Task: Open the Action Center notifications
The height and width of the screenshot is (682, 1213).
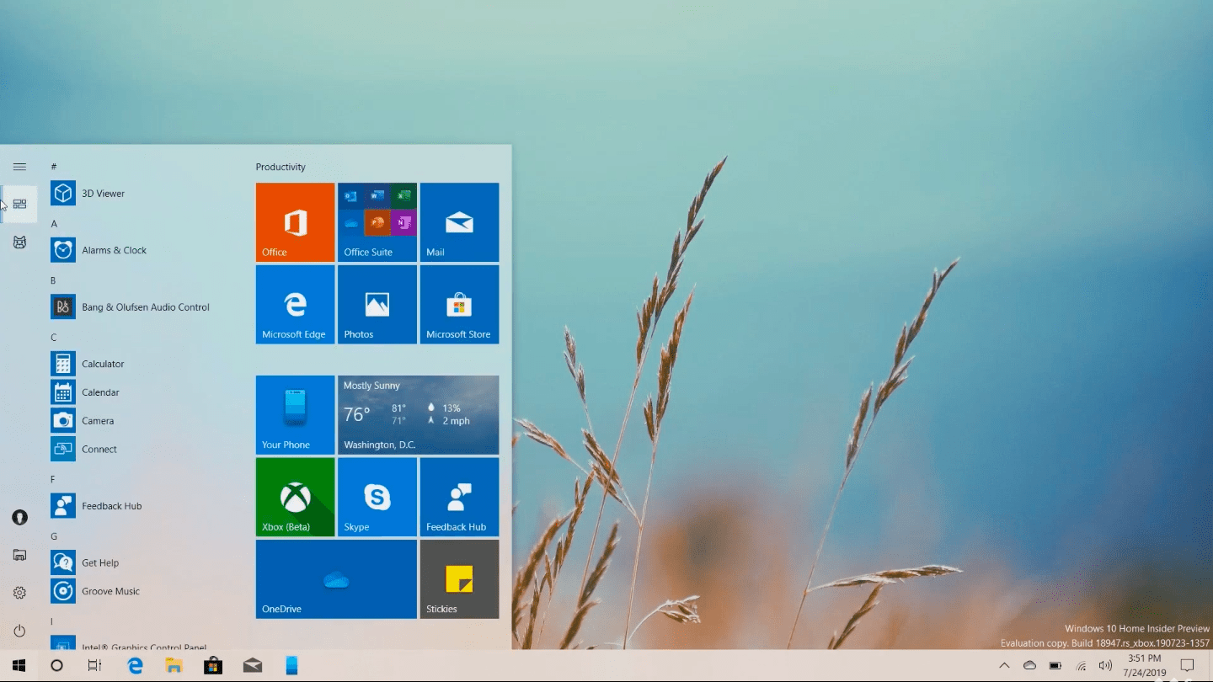Action: pos(1187,666)
